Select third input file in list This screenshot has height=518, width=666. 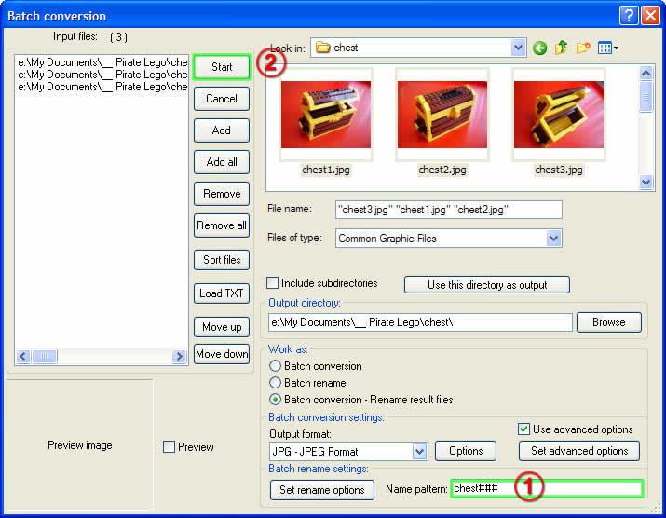coord(102,87)
